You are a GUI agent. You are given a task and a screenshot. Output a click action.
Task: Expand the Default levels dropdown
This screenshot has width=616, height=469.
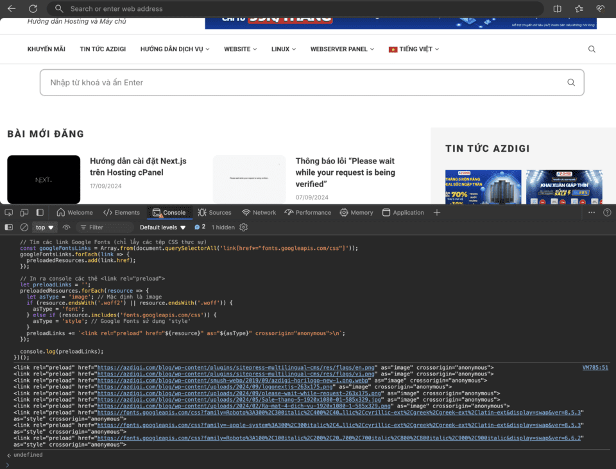pos(163,227)
